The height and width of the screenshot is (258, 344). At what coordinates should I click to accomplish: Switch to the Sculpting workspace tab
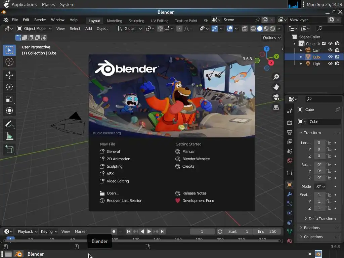pyautogui.click(x=136, y=21)
